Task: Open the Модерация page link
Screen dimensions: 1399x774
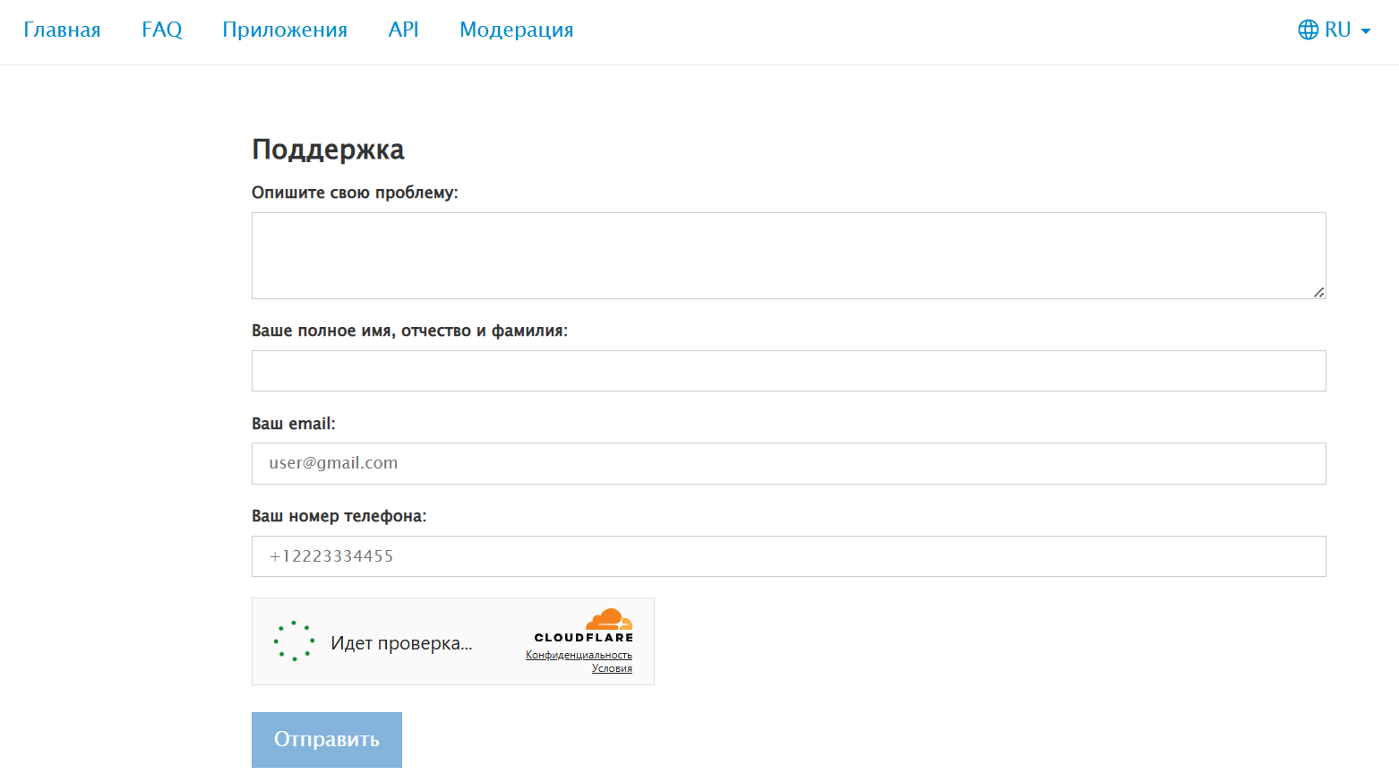Action: pos(516,30)
